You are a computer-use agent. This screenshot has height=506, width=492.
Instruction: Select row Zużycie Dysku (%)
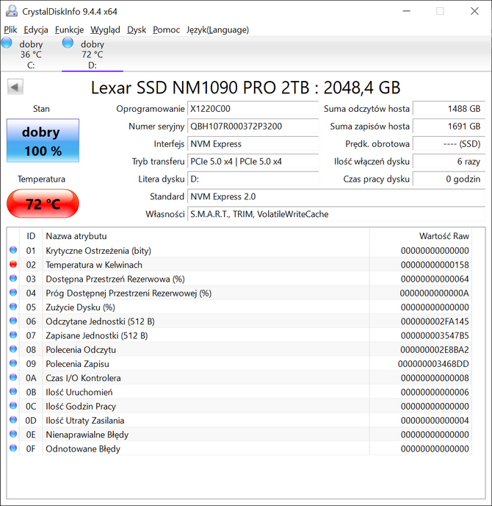point(239,307)
